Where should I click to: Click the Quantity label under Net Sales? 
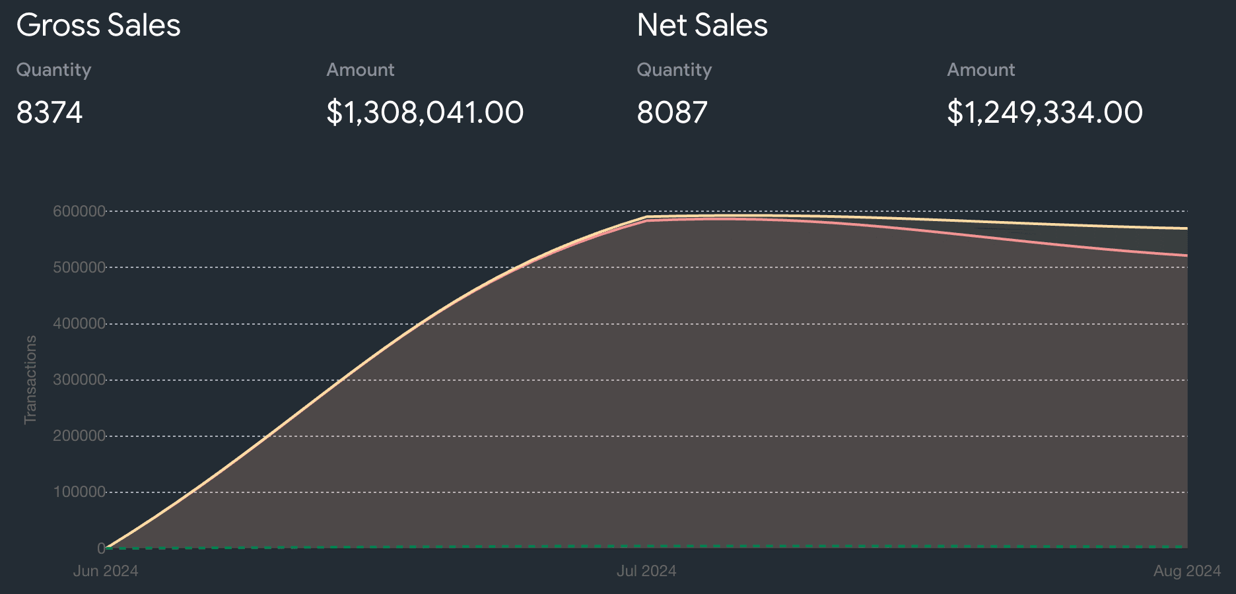tap(674, 70)
